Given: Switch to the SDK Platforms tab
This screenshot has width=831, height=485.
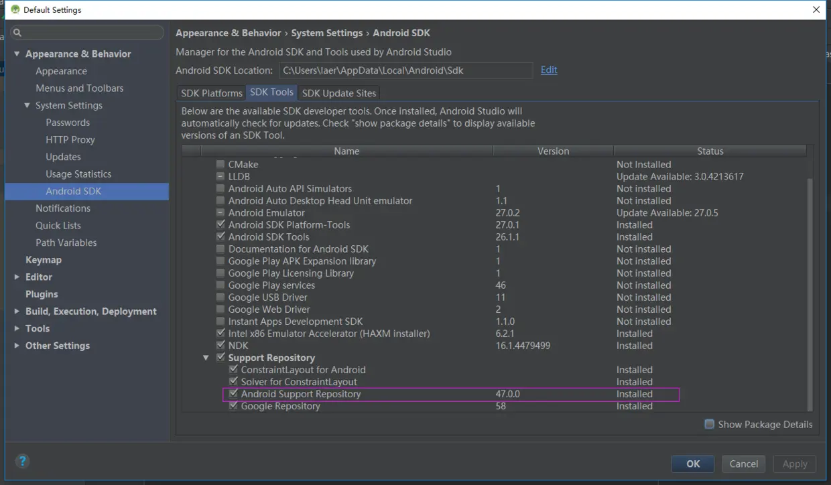Looking at the screenshot, I should (212, 93).
